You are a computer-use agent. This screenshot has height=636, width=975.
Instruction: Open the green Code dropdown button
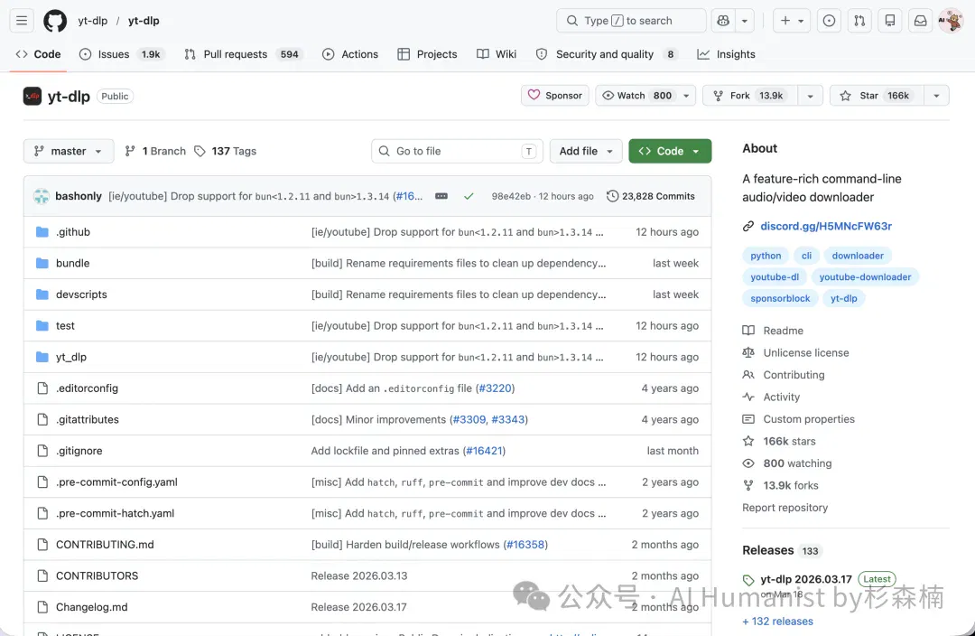click(x=670, y=151)
